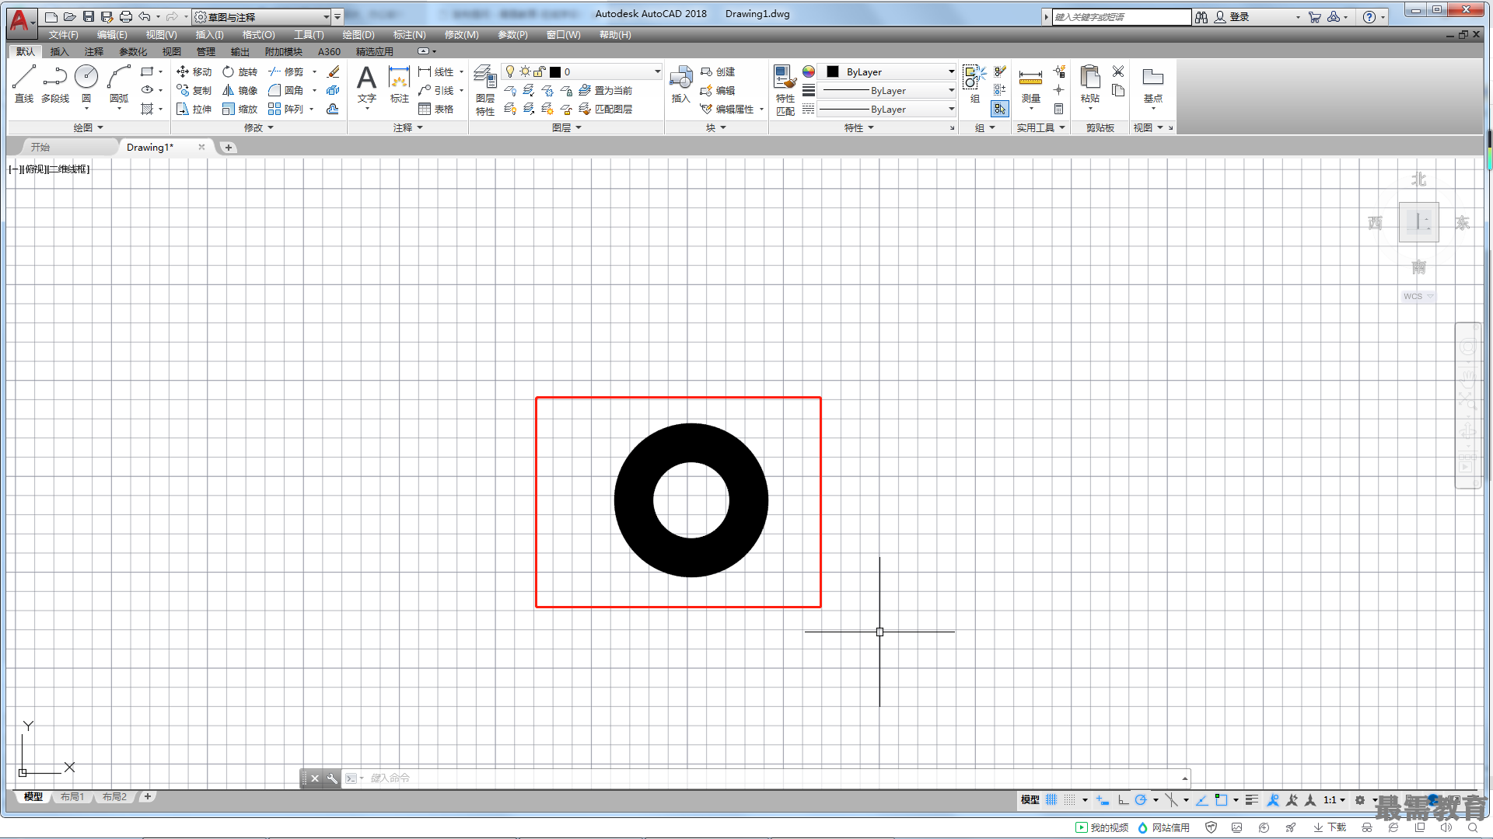Image resolution: width=1493 pixels, height=839 pixels.
Task: Switch to the 参数化 ribbon tab
Action: [133, 51]
